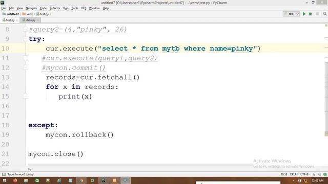Close the data.py editor tab
The width and height of the screenshot is (328, 184).
click(x=38, y=20)
